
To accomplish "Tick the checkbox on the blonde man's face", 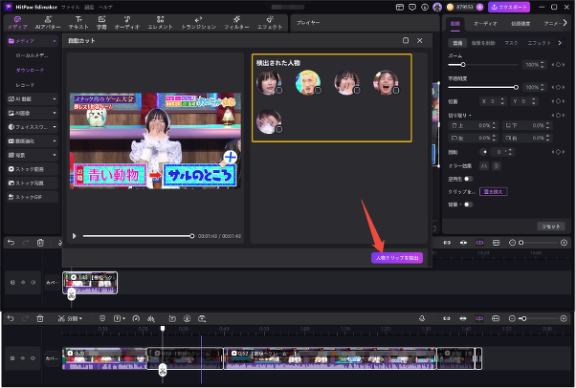I will click(x=318, y=90).
